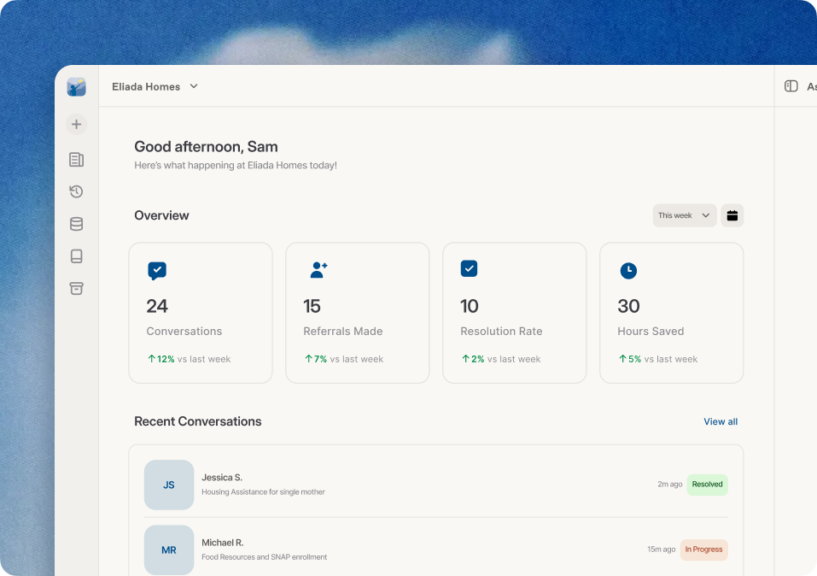Viewport: 817px width, 576px height.
Task: Select the 10 Resolution Rate card
Action: (x=514, y=313)
